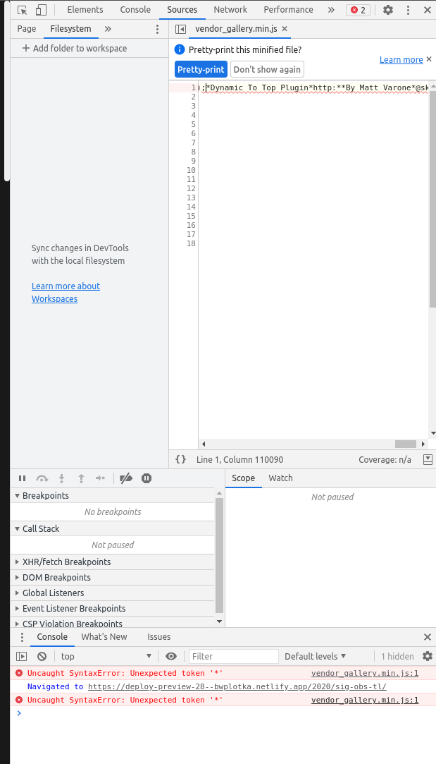The height and width of the screenshot is (764, 436).
Task: Click the step over debugger icon
Action: (x=42, y=478)
